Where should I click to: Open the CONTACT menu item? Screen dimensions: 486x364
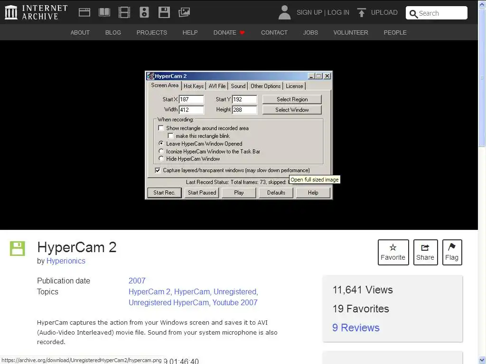(274, 33)
